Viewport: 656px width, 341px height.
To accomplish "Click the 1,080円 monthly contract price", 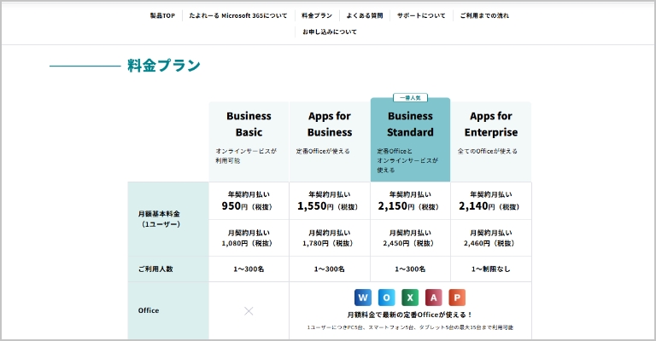I will (x=247, y=243).
